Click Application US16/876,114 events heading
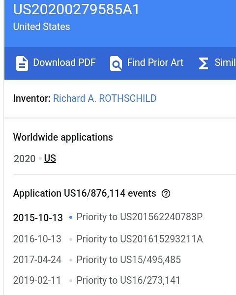The image size is (236, 295). (x=85, y=193)
